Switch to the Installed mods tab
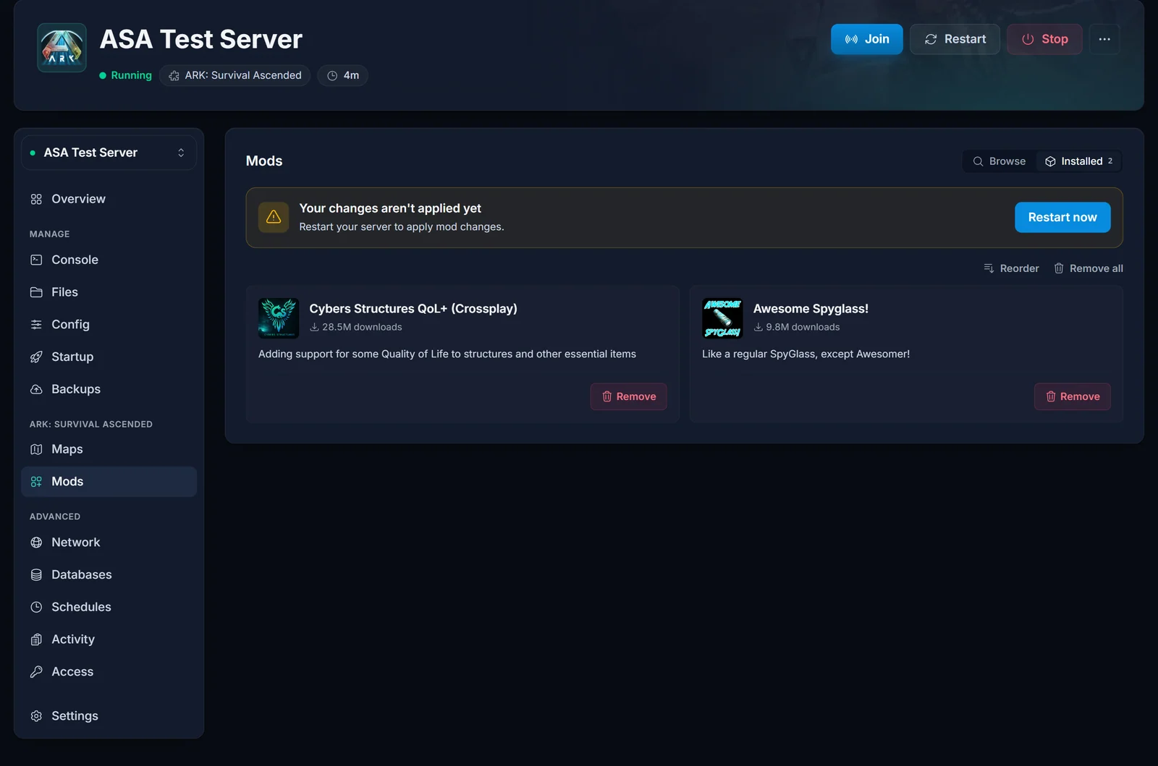The image size is (1158, 766). pyautogui.click(x=1078, y=161)
